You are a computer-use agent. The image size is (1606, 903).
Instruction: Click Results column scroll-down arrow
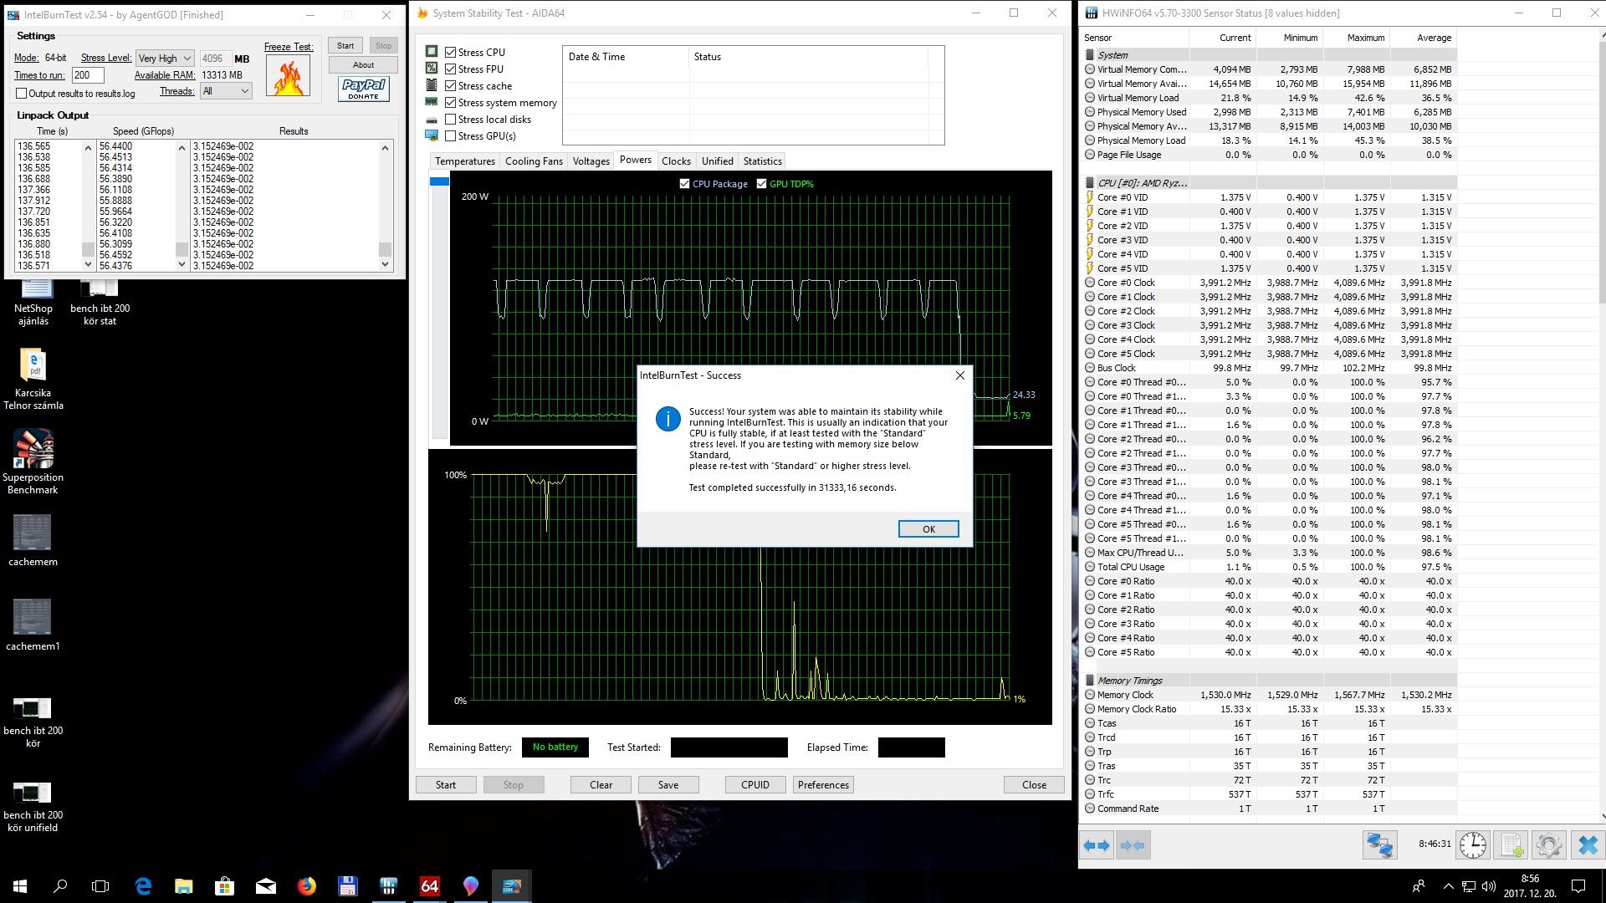(385, 264)
